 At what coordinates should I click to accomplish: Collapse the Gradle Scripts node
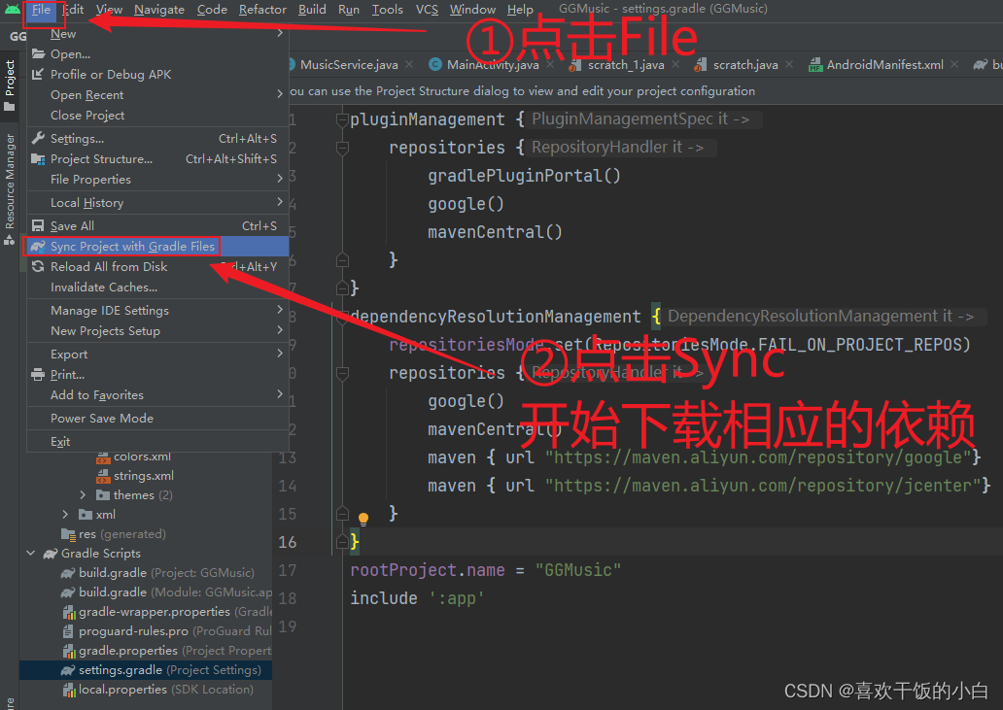[x=31, y=553]
